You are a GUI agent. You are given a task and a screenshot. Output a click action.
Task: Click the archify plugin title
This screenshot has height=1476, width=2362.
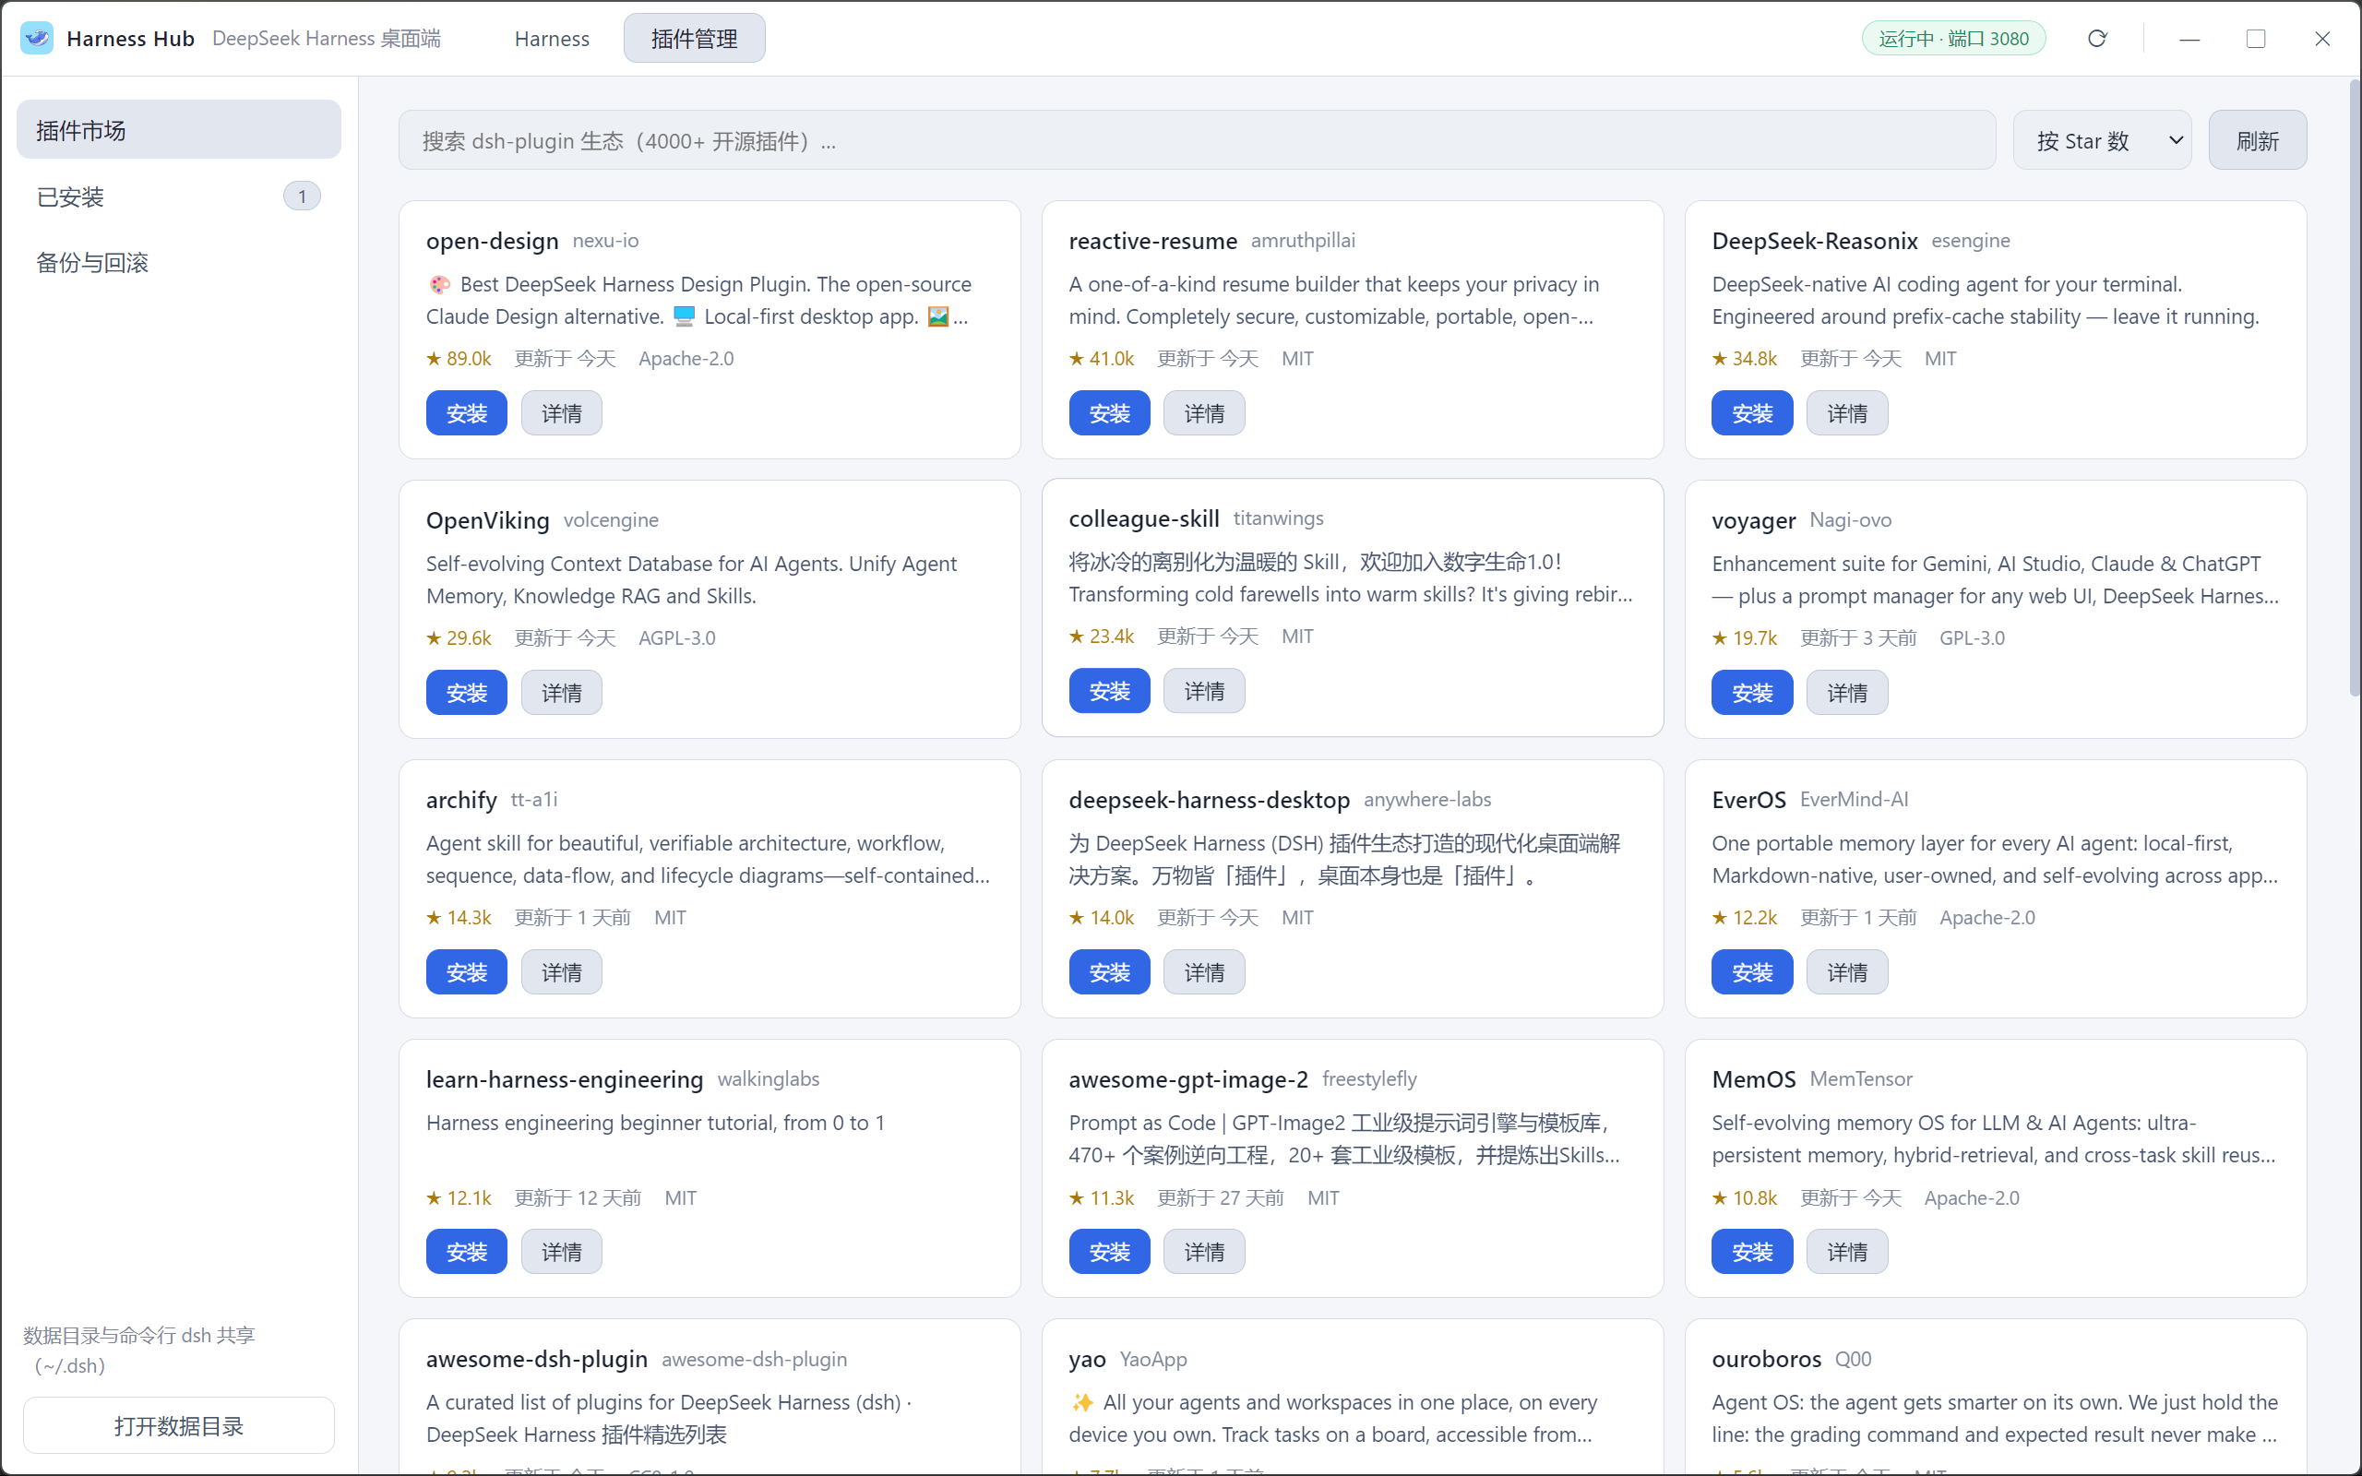[x=460, y=800]
